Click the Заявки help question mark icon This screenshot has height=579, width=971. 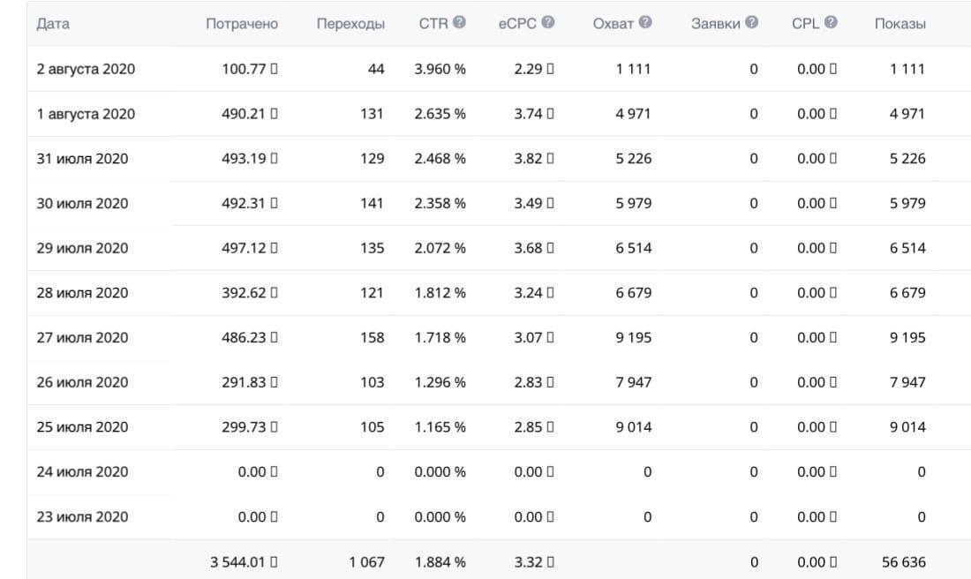point(751,23)
